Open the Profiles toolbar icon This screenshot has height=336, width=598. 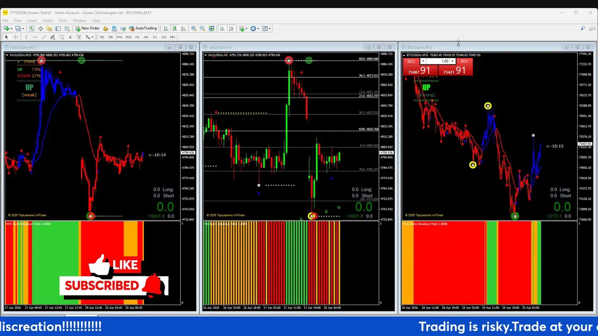[x=18, y=28]
